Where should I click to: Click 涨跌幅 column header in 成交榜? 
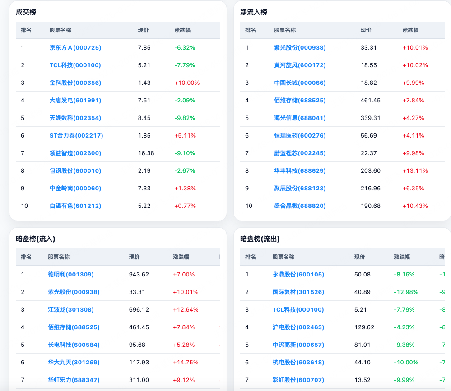point(182,30)
